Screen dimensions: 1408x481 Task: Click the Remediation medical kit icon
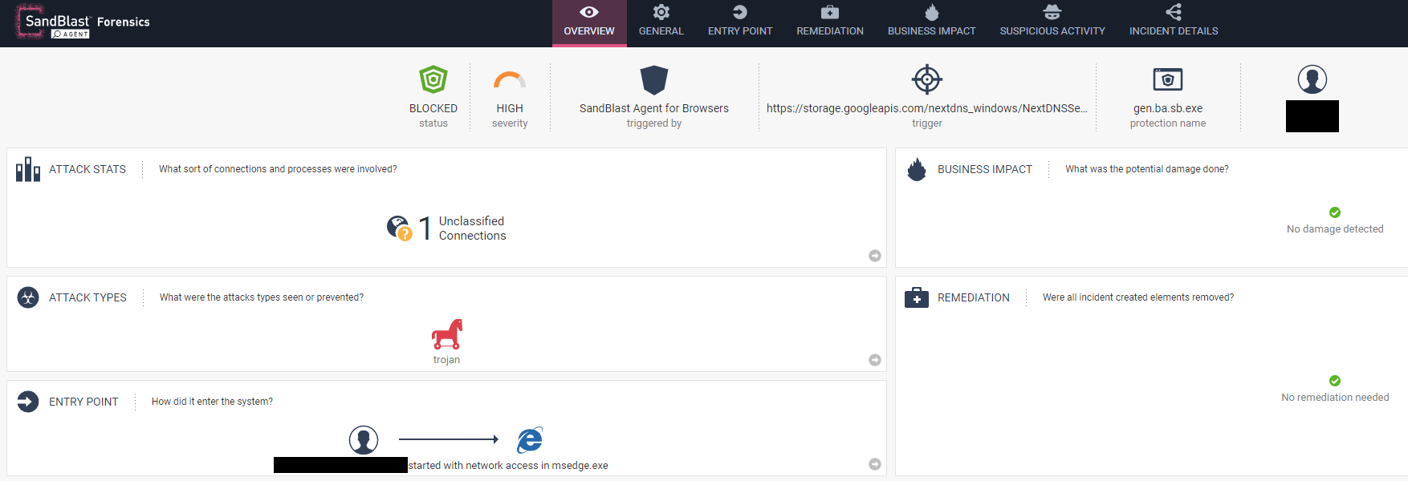917,297
